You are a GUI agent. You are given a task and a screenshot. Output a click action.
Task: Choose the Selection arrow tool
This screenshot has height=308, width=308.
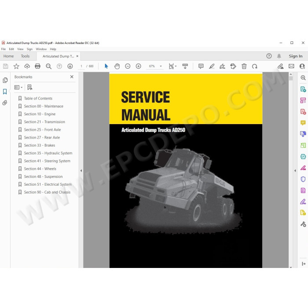(106, 66)
